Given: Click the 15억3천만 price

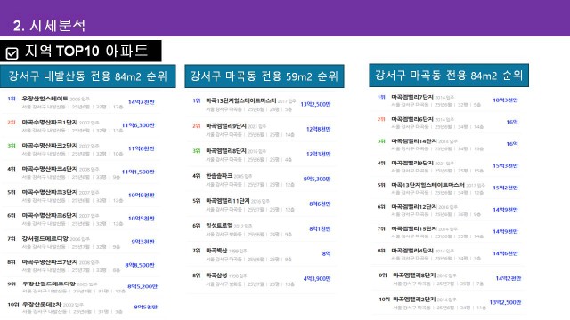Looking at the screenshot, I should (505, 166).
